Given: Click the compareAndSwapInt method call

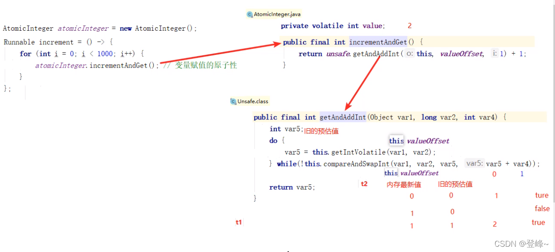Looking at the screenshot, I should (357, 164).
